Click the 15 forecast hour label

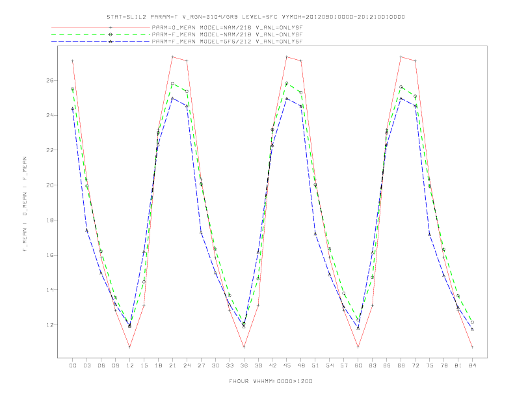click(x=144, y=365)
